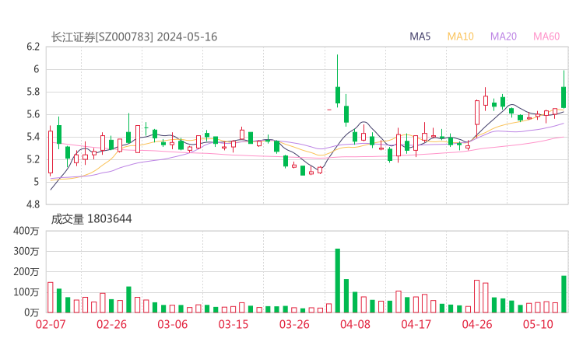
Task: Click the 4.8 price axis label
Action: 33,204
